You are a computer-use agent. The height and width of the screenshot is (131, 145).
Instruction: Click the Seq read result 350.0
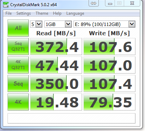pos(56,83)
